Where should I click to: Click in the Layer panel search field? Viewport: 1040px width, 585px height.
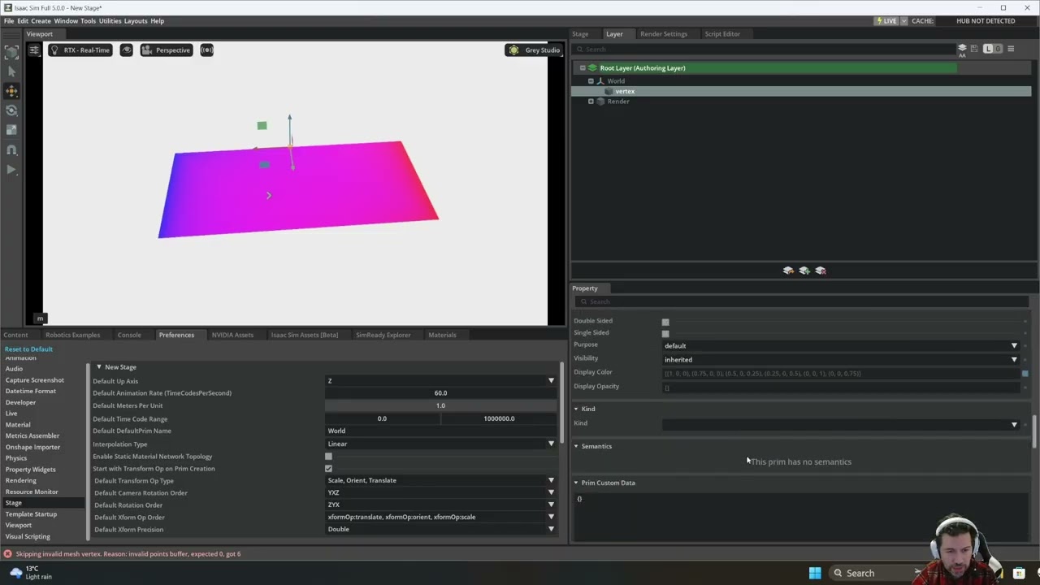click(764, 50)
